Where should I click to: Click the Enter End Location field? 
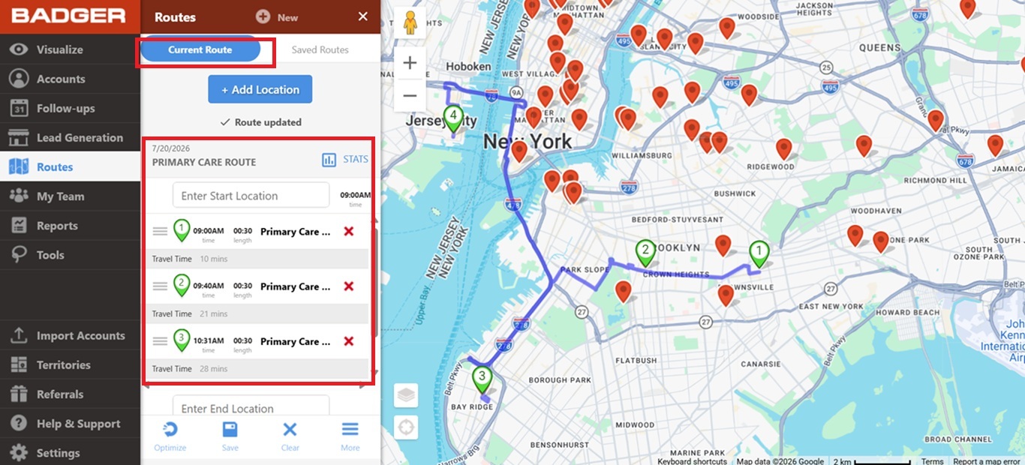tap(251, 406)
